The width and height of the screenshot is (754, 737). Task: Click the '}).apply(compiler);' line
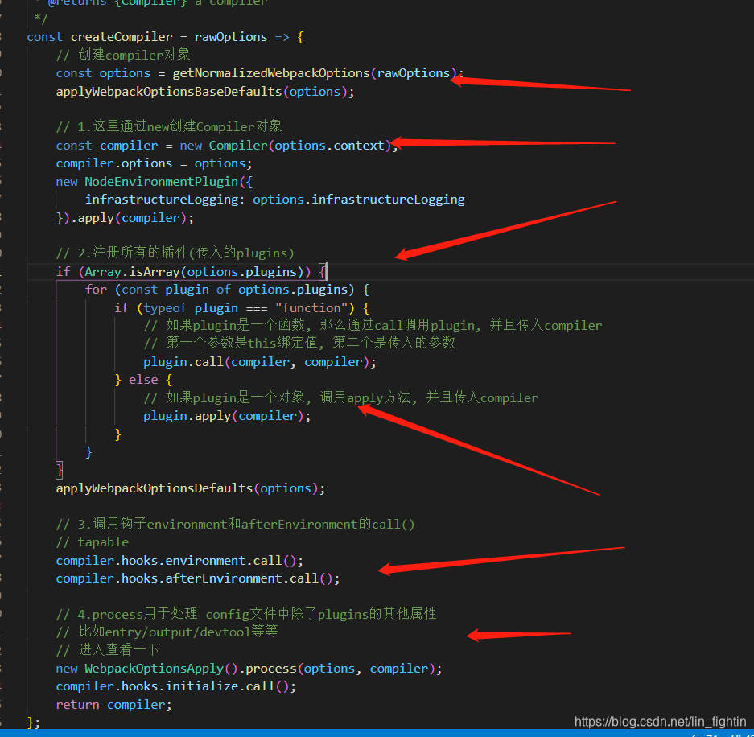click(125, 218)
